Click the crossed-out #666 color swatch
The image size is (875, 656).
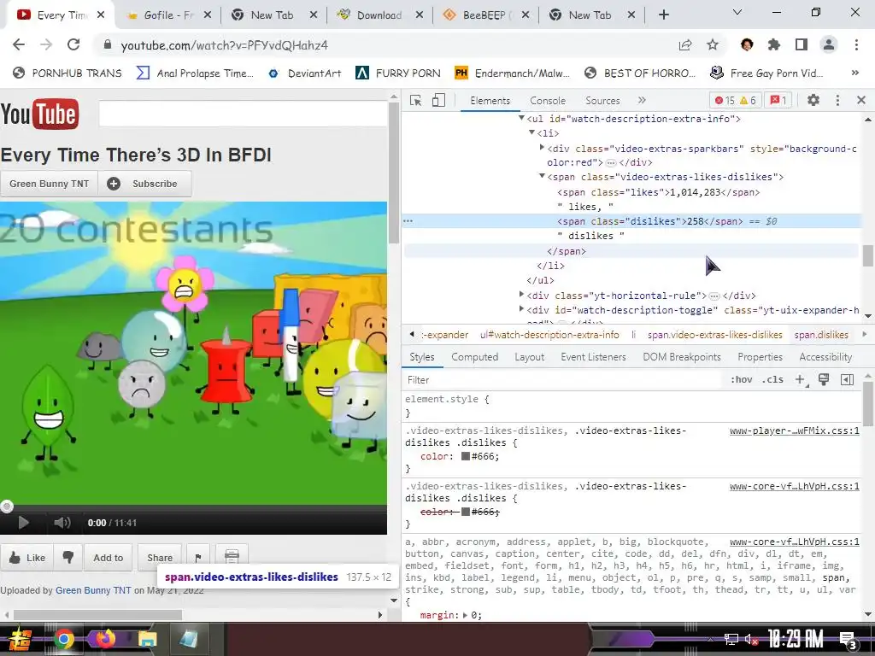(466, 512)
